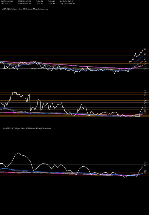Click the Day Vol header text

point(67,4)
